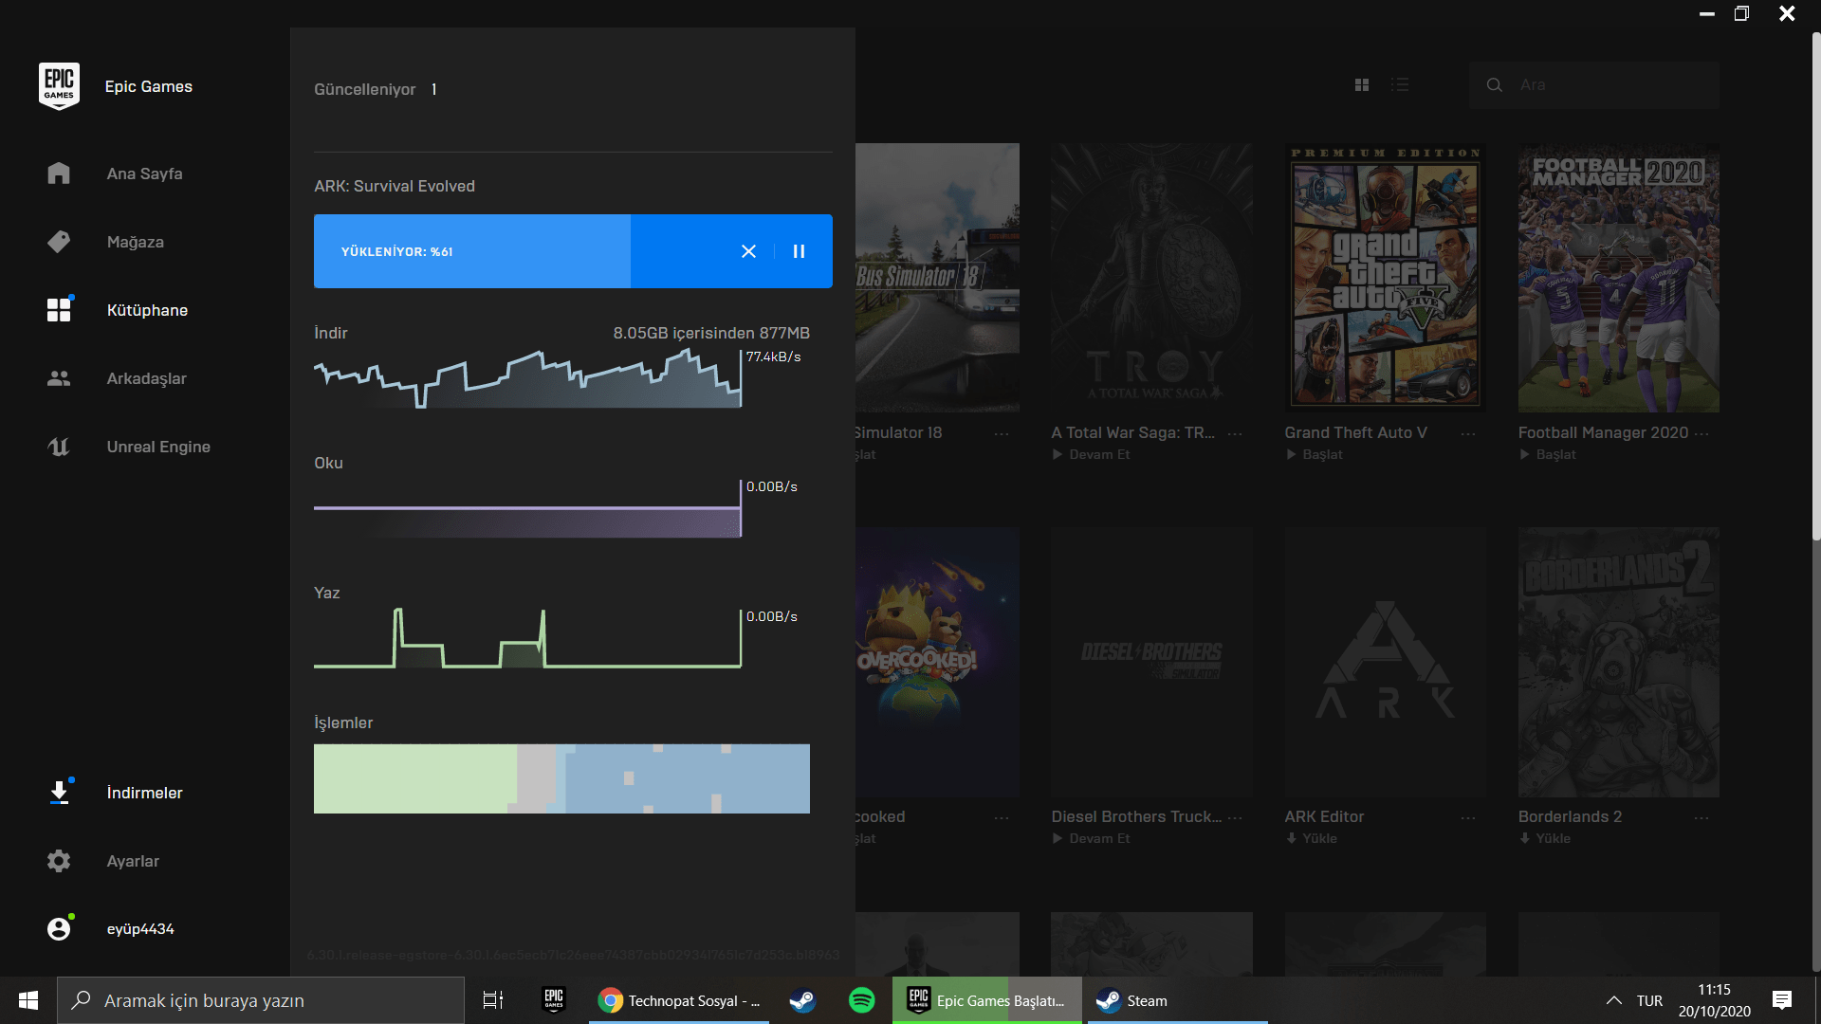
Task: Open the ARK Editor three-dot menu
Action: point(1467,817)
